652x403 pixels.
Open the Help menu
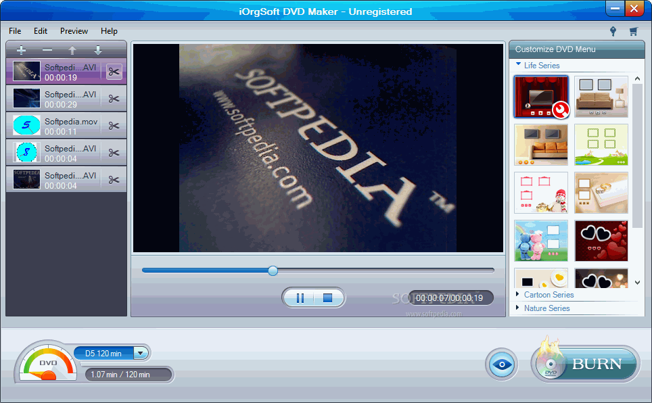[x=109, y=31]
